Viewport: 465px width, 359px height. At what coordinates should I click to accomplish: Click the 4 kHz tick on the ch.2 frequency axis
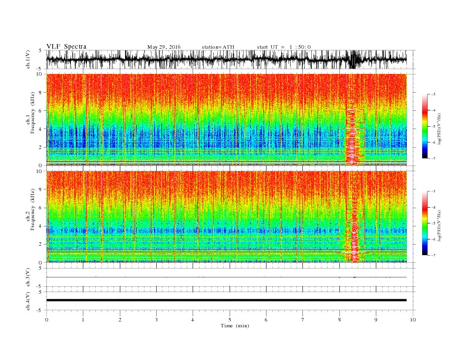[41, 226]
